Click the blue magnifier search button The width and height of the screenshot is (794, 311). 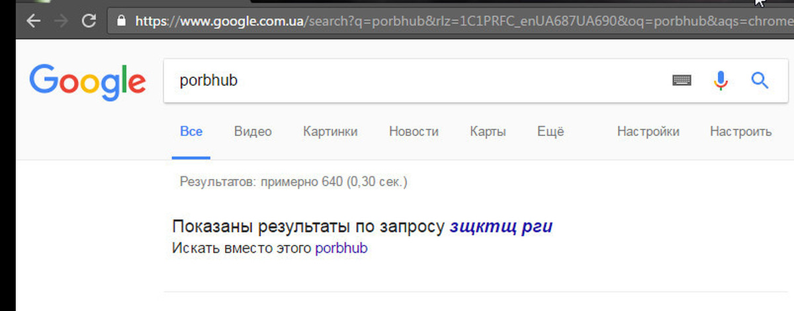coord(760,81)
